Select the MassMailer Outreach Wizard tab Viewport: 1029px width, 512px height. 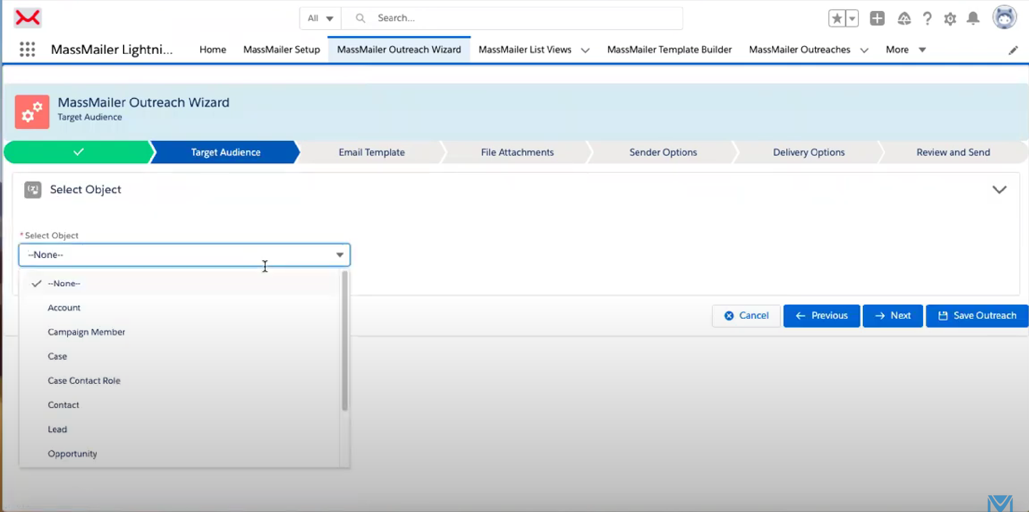(x=399, y=49)
